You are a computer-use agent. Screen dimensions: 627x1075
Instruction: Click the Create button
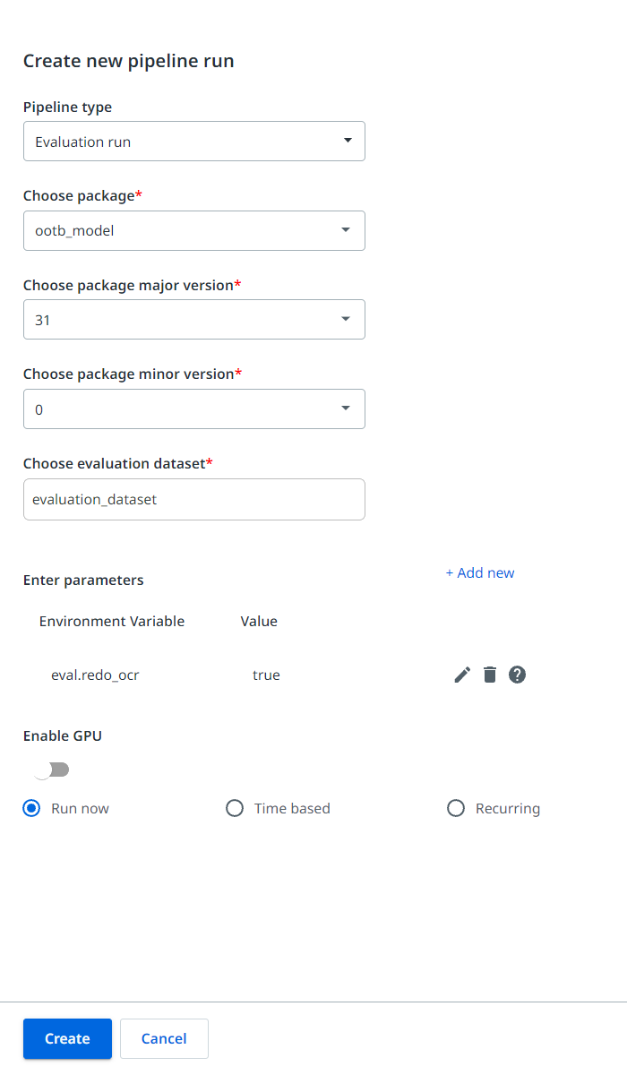click(67, 1038)
